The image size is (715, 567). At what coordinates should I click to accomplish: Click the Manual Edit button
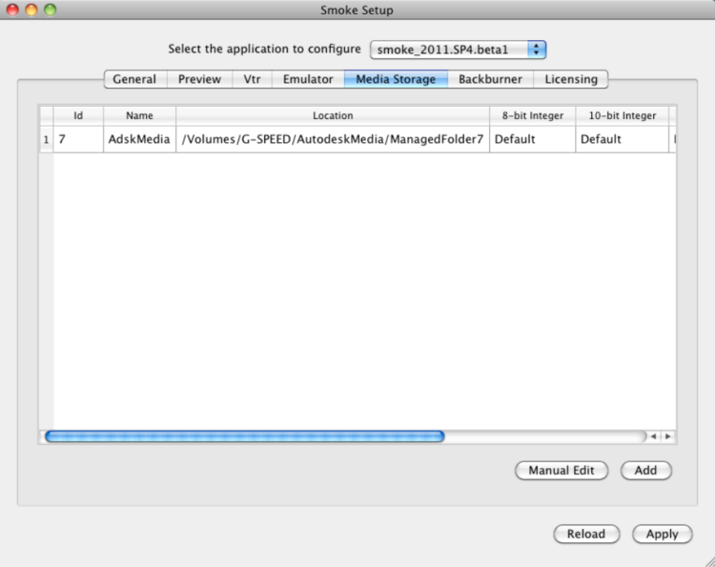pyautogui.click(x=562, y=471)
